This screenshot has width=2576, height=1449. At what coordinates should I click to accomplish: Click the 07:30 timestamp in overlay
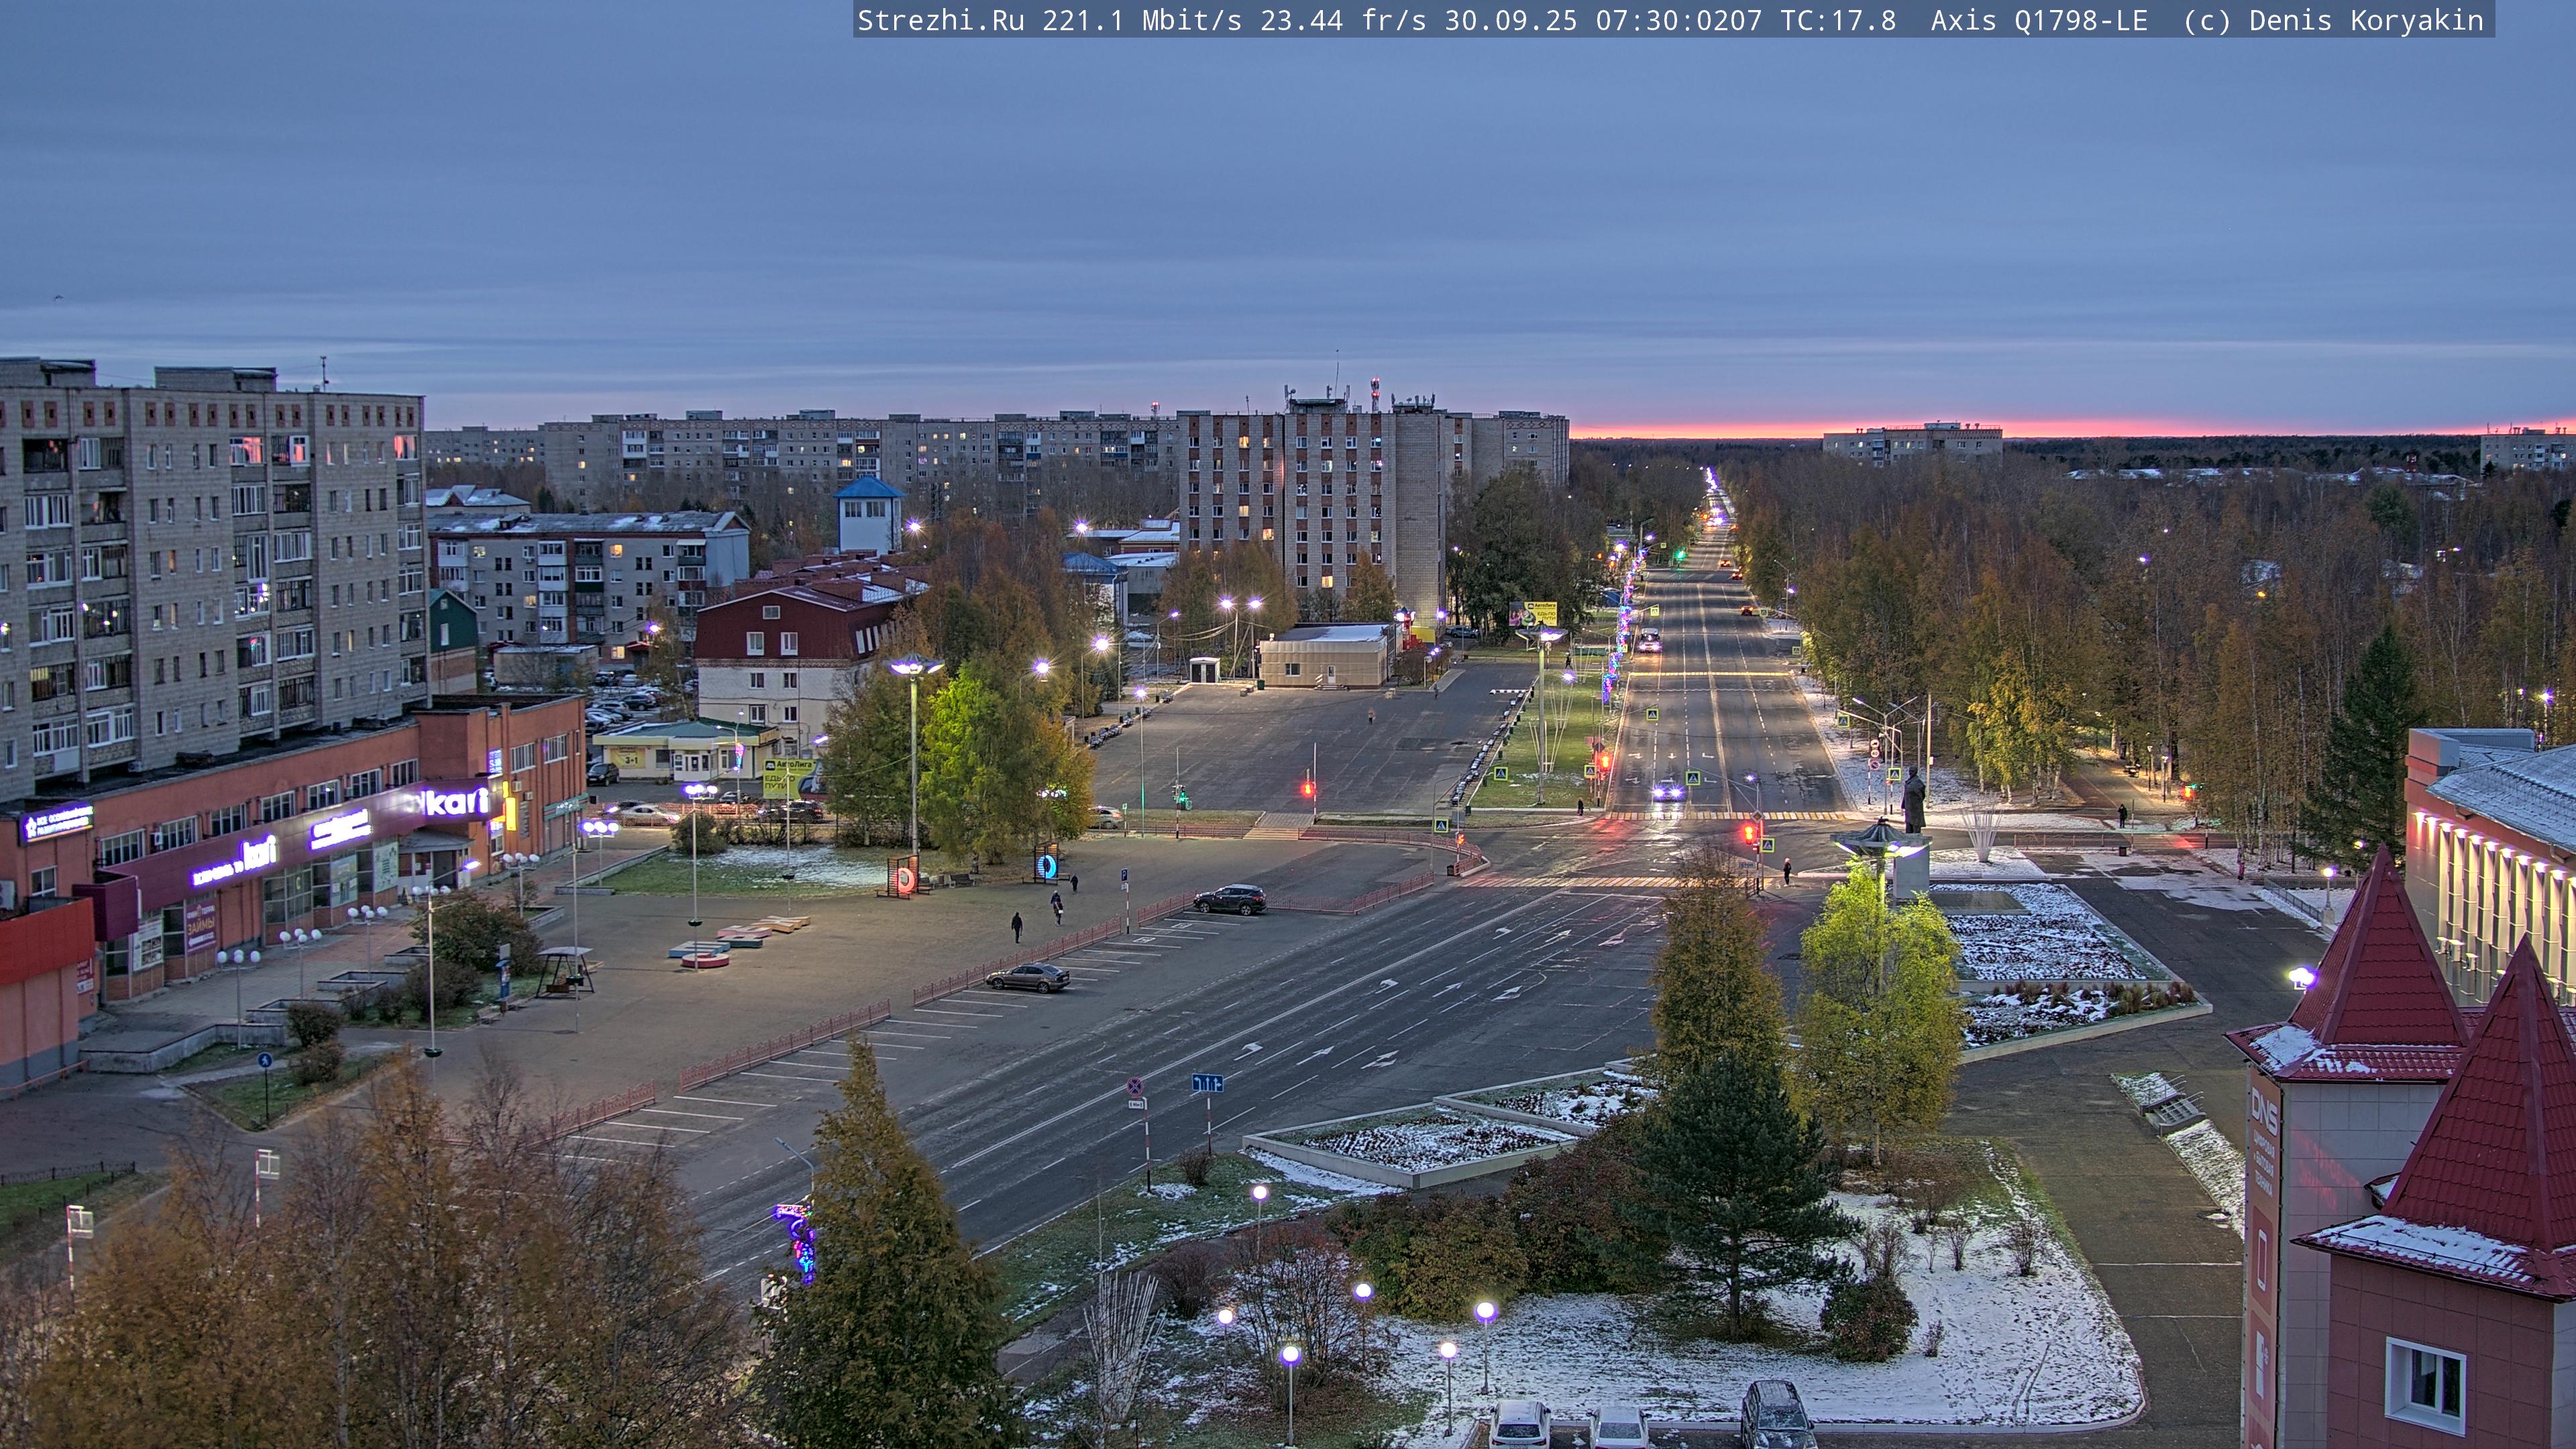(x=1678, y=21)
